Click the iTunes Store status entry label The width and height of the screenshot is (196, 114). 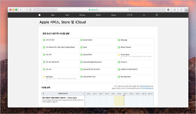pos(125,55)
